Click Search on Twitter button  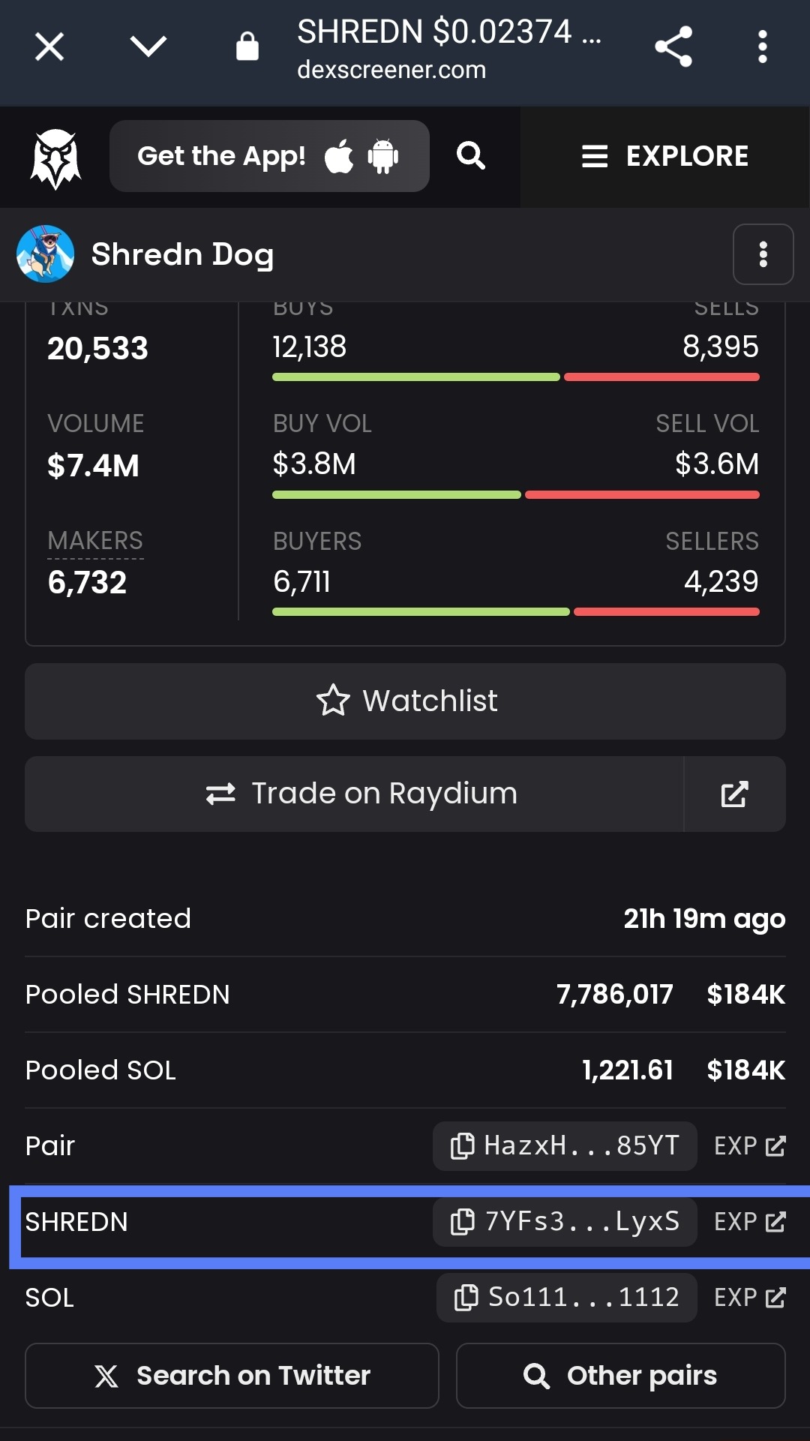(x=232, y=1376)
